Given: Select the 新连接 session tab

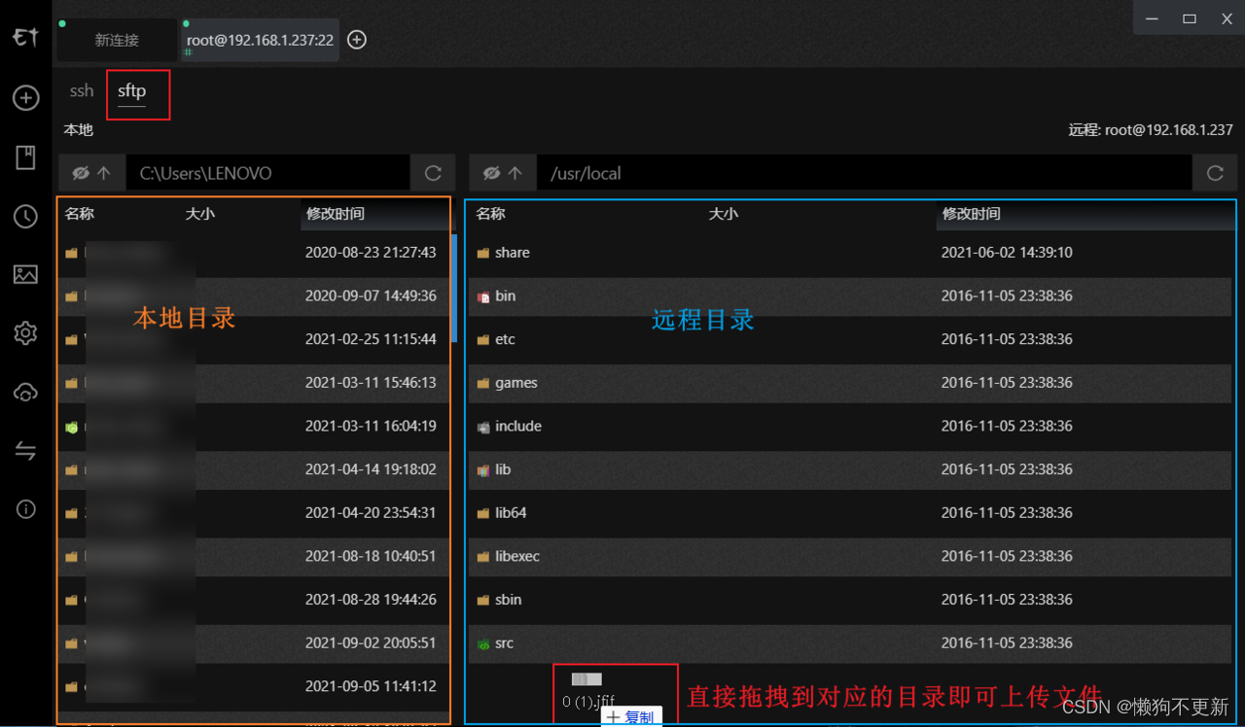Looking at the screenshot, I should point(117,41).
